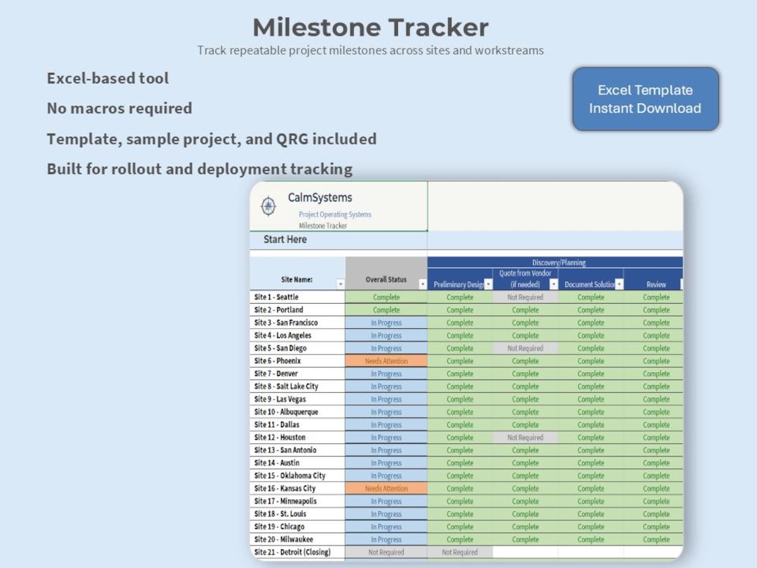Click the CalmSystems title text

tap(320, 198)
